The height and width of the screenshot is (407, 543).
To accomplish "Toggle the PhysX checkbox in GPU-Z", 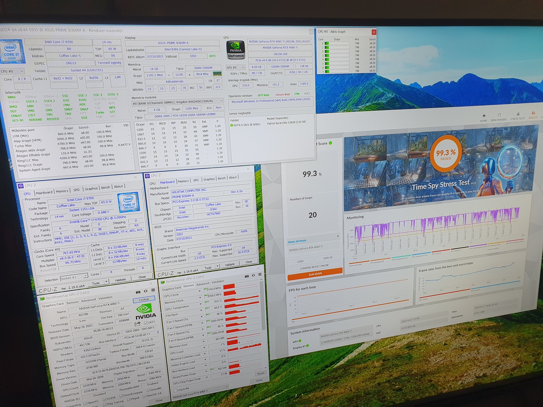I will (129, 399).
